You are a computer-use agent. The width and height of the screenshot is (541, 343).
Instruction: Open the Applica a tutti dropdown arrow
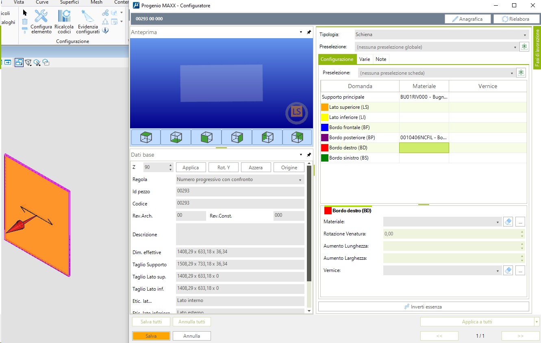[537, 322]
